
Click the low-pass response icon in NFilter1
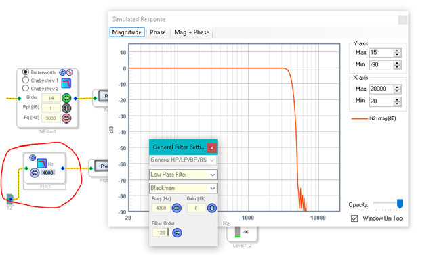[x=66, y=83]
